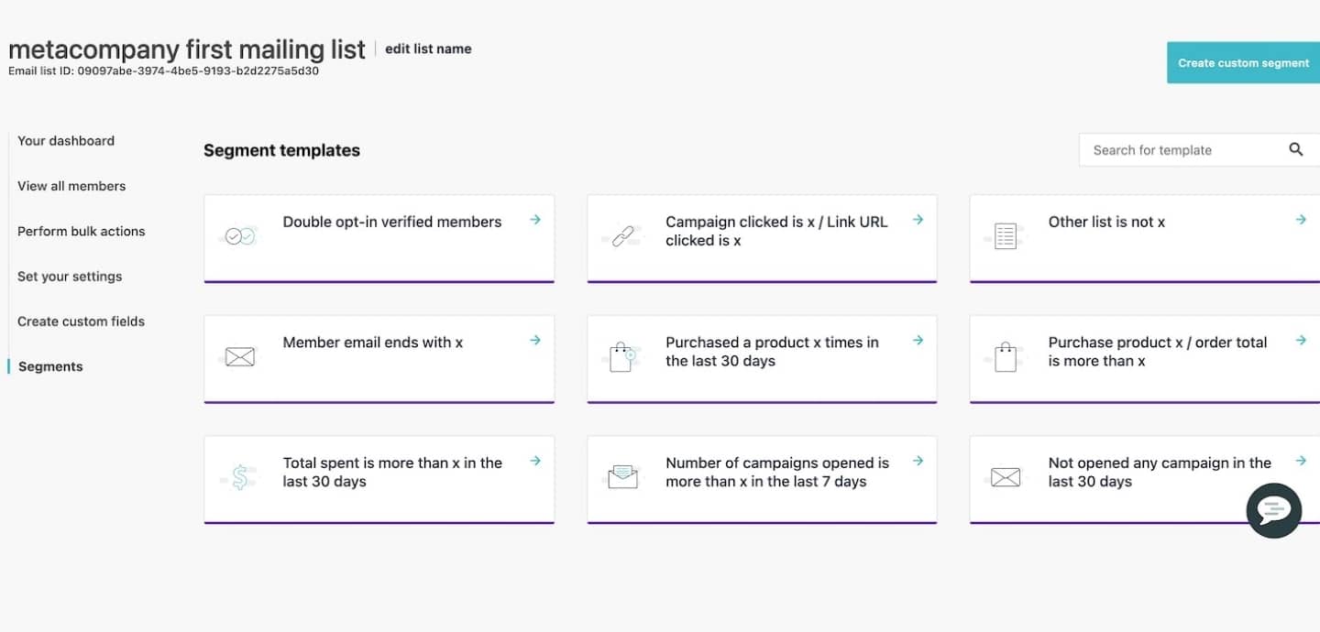Image resolution: width=1320 pixels, height=632 pixels.
Task: Click the bag icon on the Purchase product x card
Action: [1006, 356]
